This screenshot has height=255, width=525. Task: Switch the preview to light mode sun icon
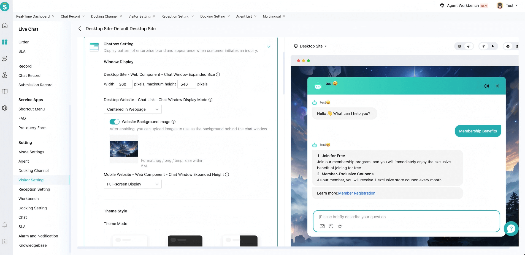(484, 46)
